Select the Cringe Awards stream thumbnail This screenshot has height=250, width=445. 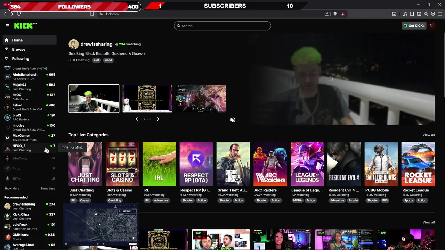147,99
